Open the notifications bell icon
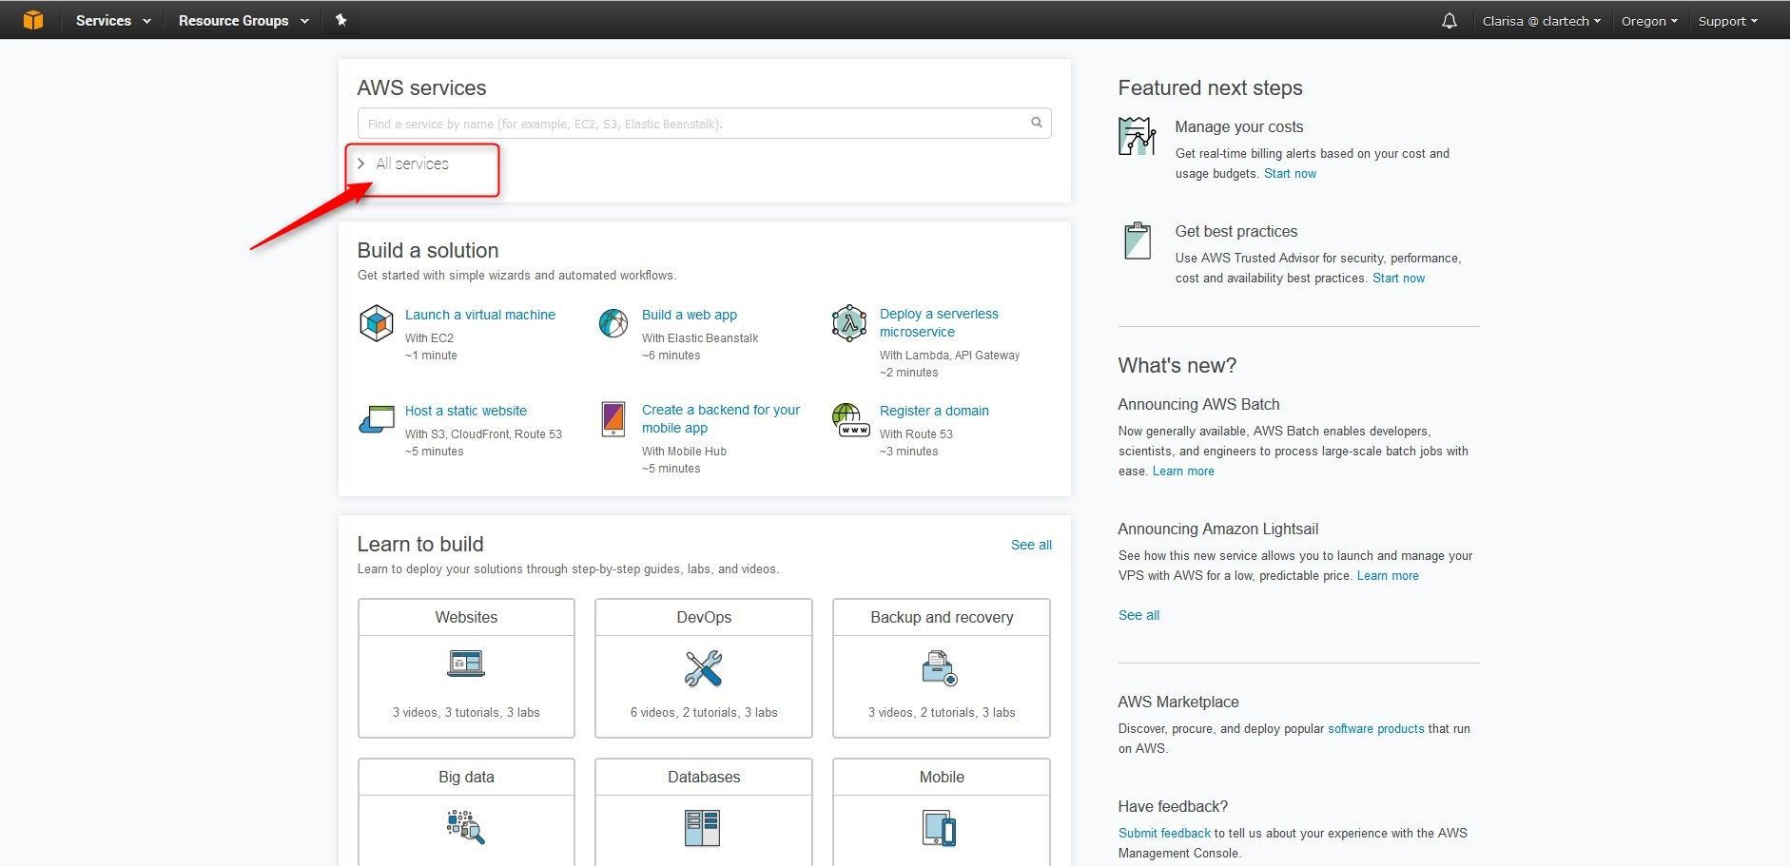 [x=1449, y=21]
